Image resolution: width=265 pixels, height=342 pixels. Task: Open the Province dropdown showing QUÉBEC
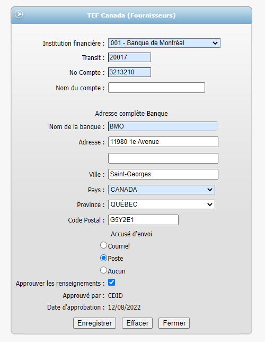(162, 204)
